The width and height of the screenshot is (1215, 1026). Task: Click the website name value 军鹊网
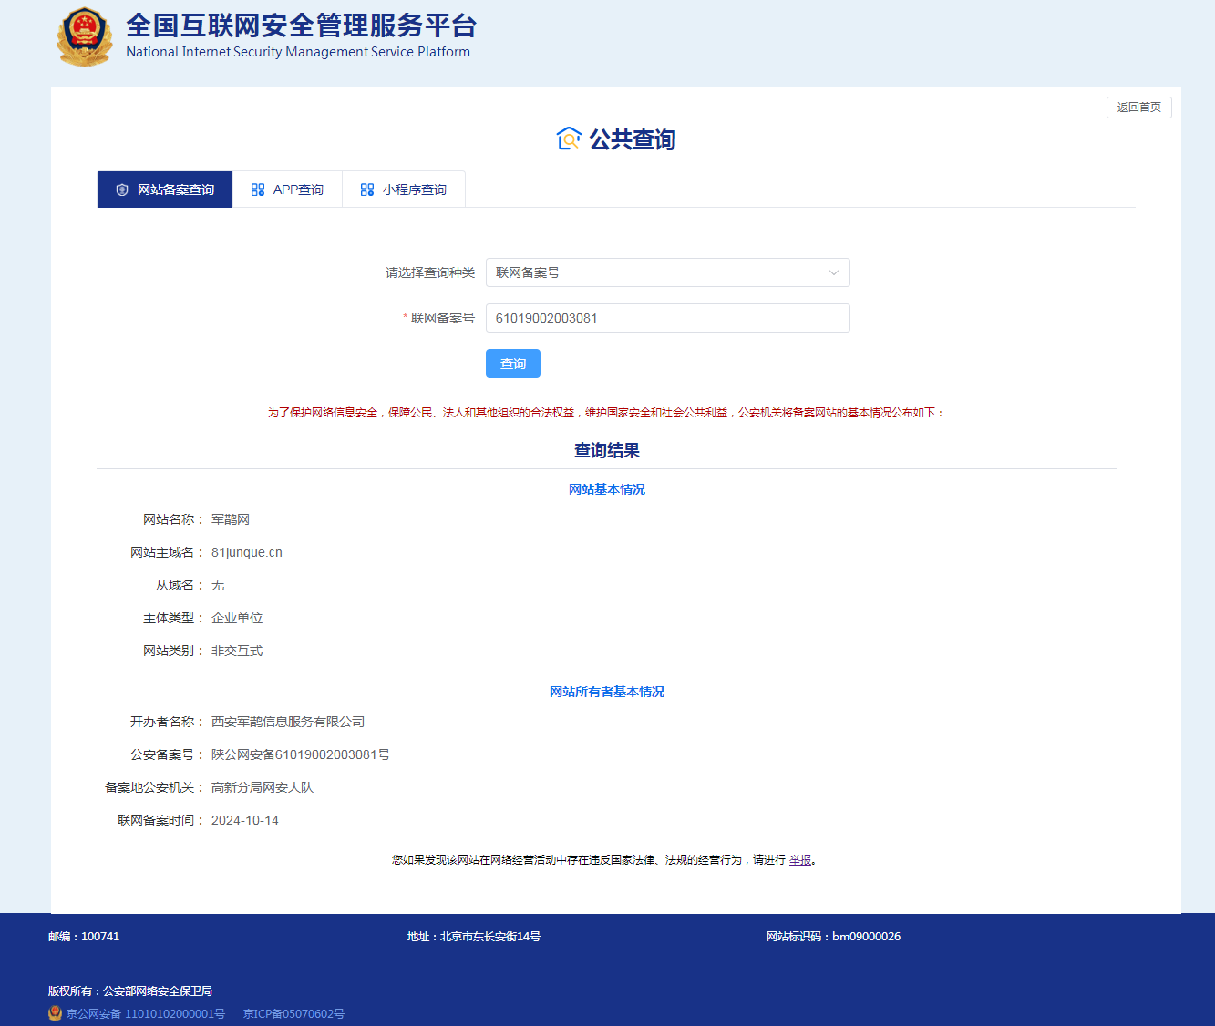click(x=231, y=519)
